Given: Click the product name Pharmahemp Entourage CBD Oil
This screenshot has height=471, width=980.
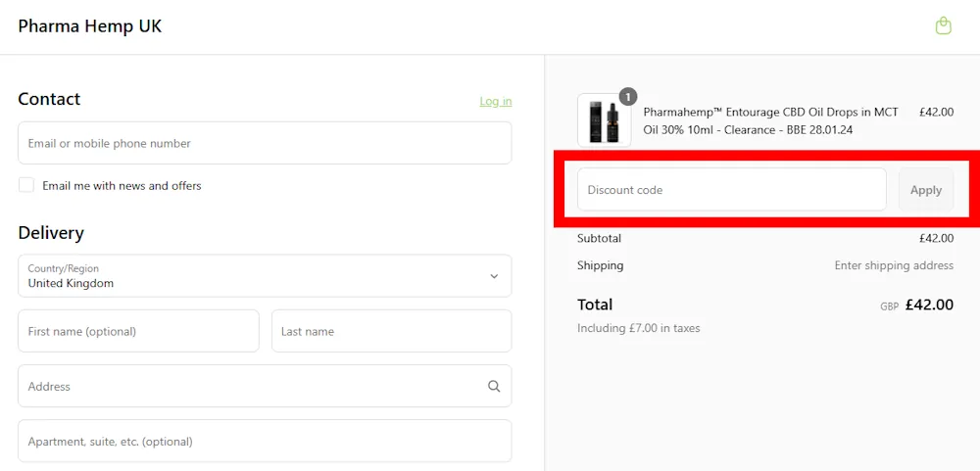Looking at the screenshot, I should [770, 120].
